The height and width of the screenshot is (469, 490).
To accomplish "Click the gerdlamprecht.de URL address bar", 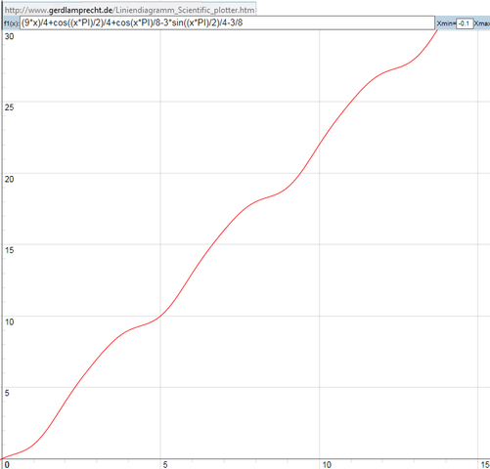I will (129, 10).
